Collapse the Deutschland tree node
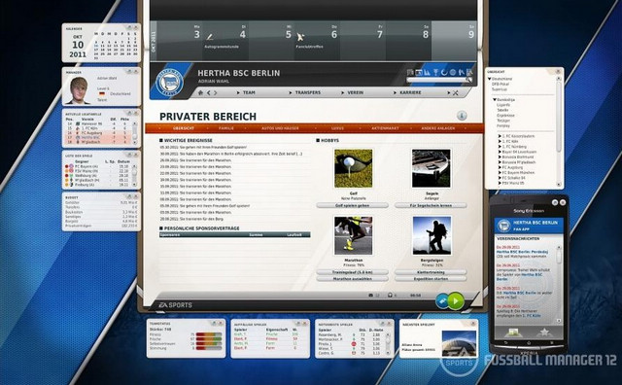This screenshot has width=622, height=385. click(490, 79)
